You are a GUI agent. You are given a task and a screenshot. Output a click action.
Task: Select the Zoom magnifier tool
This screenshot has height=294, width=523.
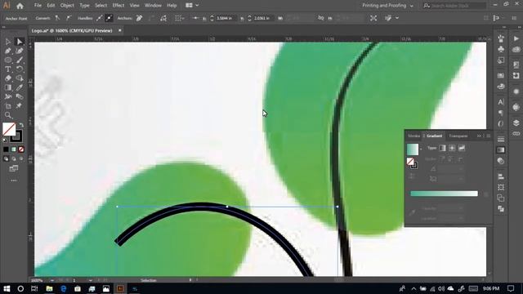coord(8,115)
